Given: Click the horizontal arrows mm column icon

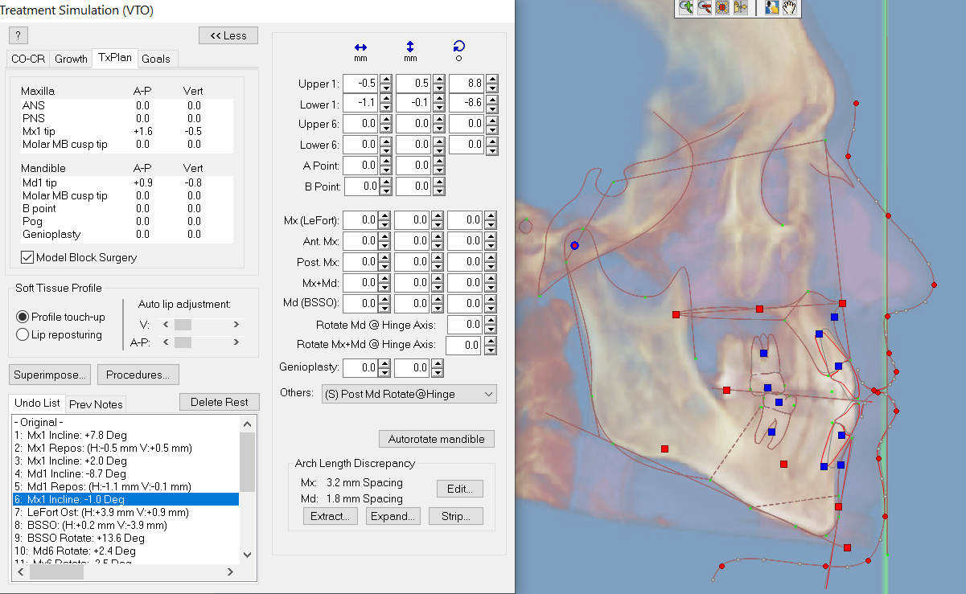Looking at the screenshot, I should [x=360, y=47].
